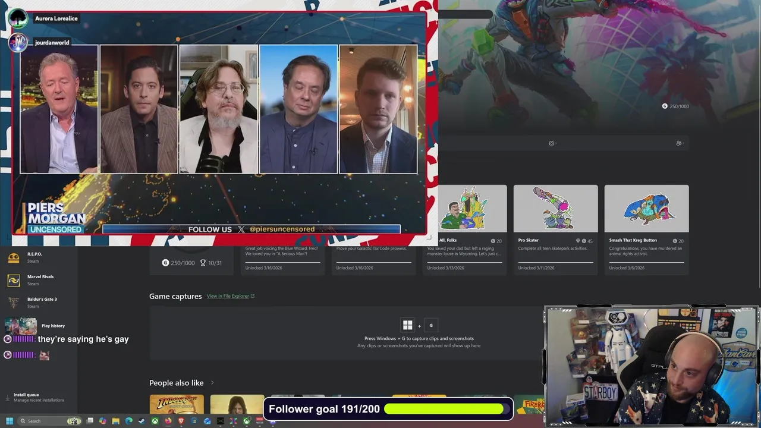Click the @piersuncensored follow banner
Viewport: 761px width, 428px height.
251,229
